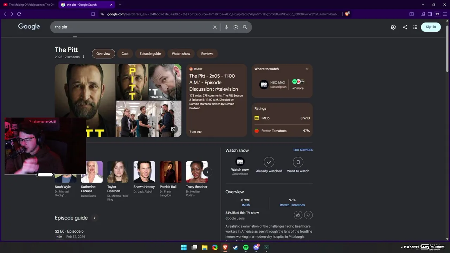The width and height of the screenshot is (450, 253).
Task: Expand Episode guide with its chevron
Action: pos(95,218)
